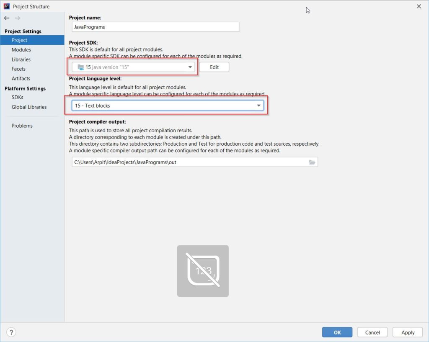
Task: Select SDKs under Platform Settings
Action: tap(16, 97)
